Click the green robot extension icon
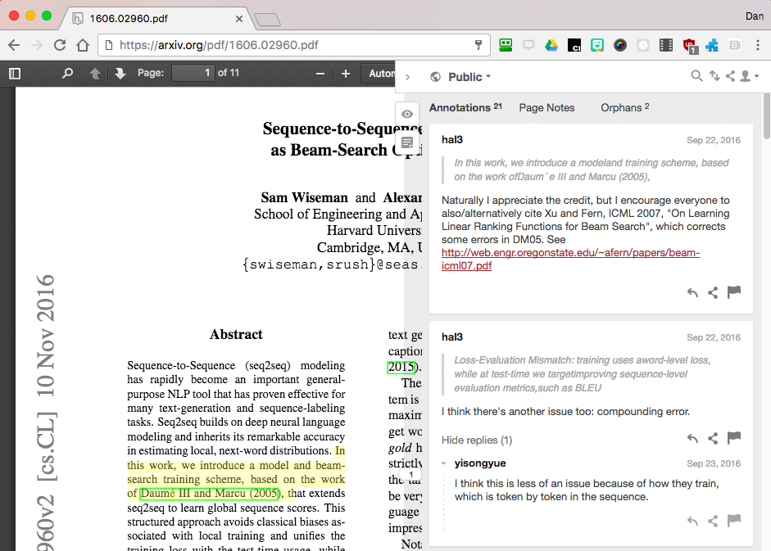The height and width of the screenshot is (551, 771). [x=506, y=45]
